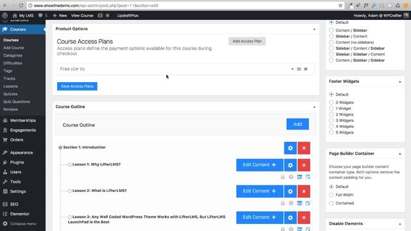Open settings gear for Lesson 1

coord(290,165)
